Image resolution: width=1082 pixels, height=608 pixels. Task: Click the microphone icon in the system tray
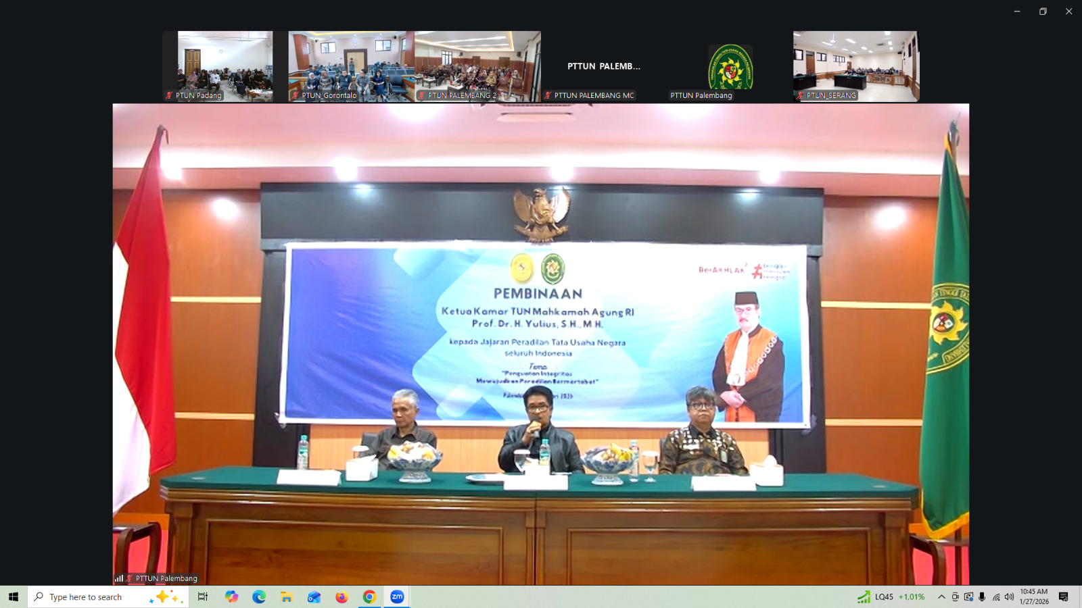pyautogui.click(x=981, y=597)
